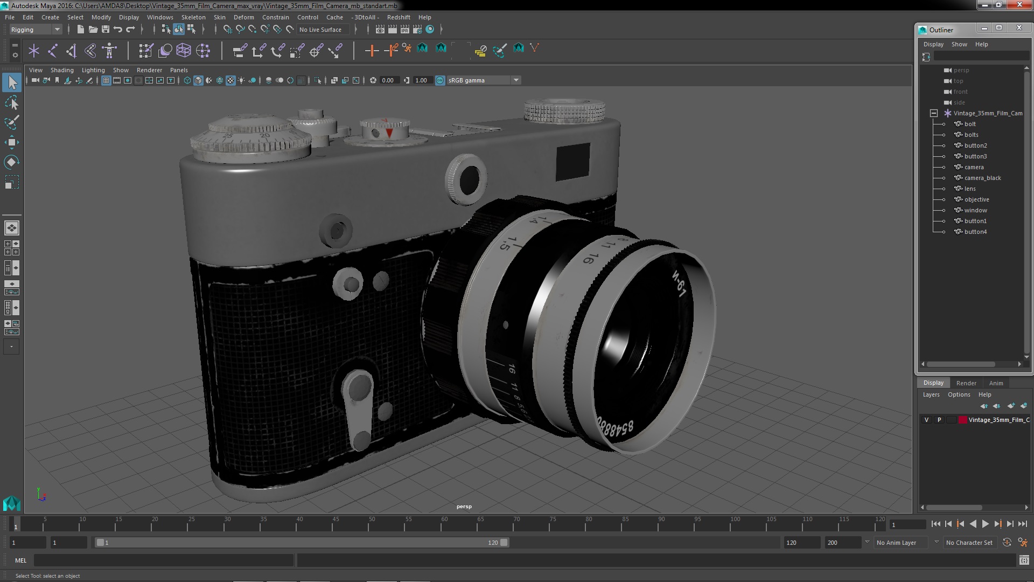Screen dimensions: 1034x582
Task: Open the Rigging menu set dropdown
Action: pos(35,30)
